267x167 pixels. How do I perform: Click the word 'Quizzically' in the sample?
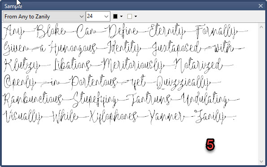183,83
